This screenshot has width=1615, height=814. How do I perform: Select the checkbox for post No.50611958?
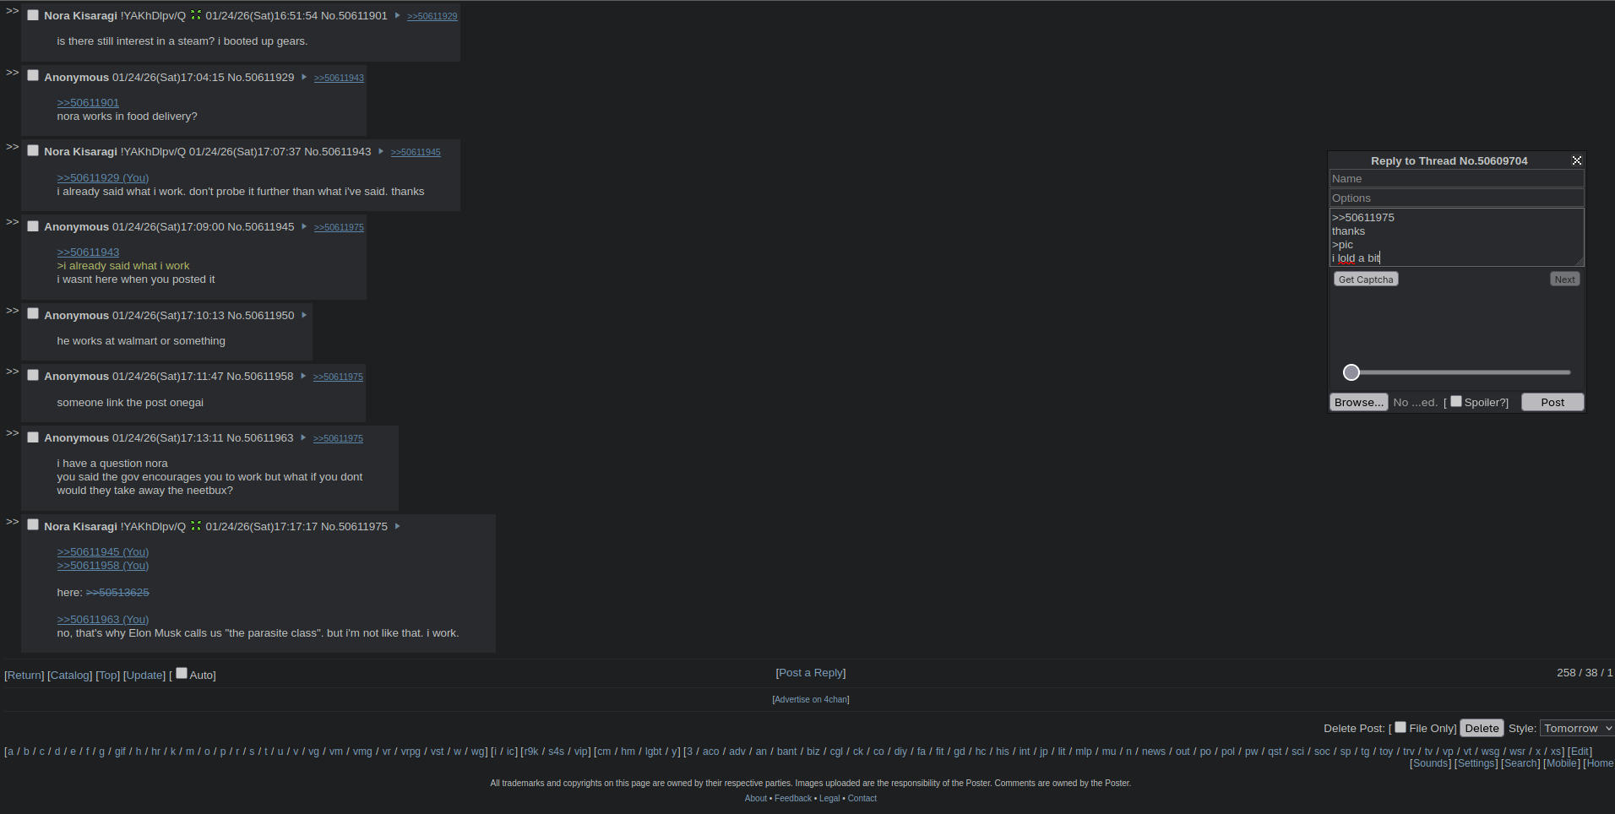tap(33, 375)
